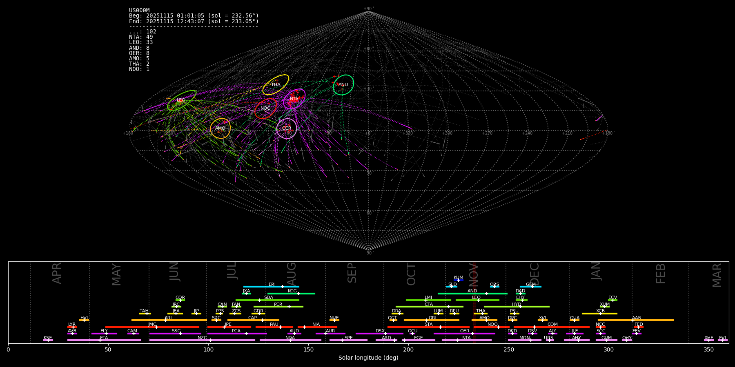Click the End: 20251115 12:43:07 line
The width and height of the screenshot is (735, 367).
coord(194,21)
